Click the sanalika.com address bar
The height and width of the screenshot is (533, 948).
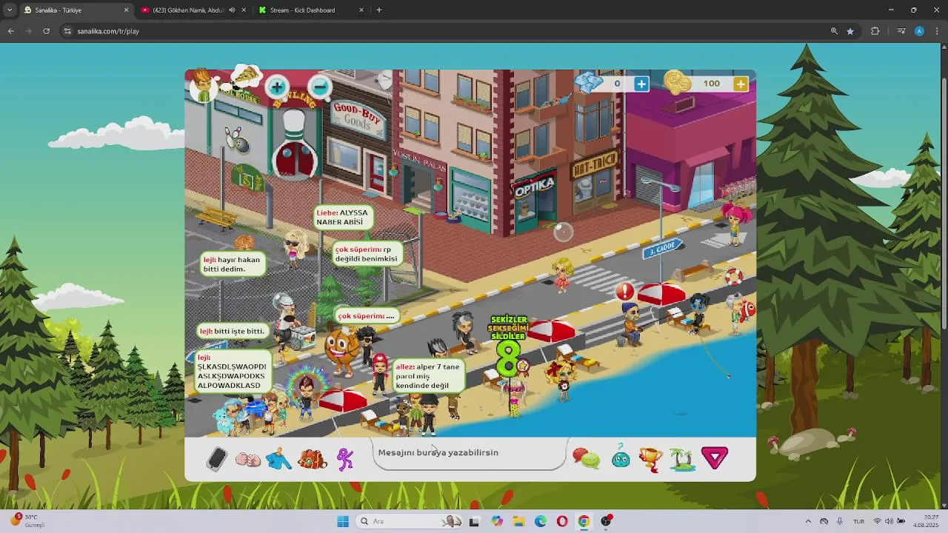click(x=444, y=31)
